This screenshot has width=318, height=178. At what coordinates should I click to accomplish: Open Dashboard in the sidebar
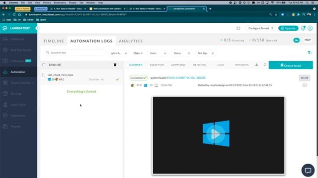(17, 39)
